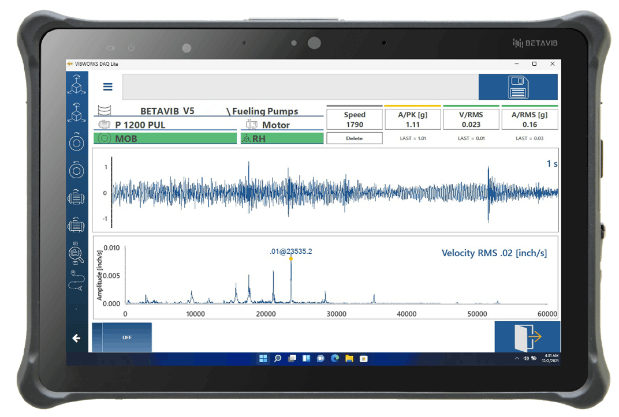This screenshot has height=417, width=619.
Task: Click the Speed 1790 box
Action: [355, 119]
